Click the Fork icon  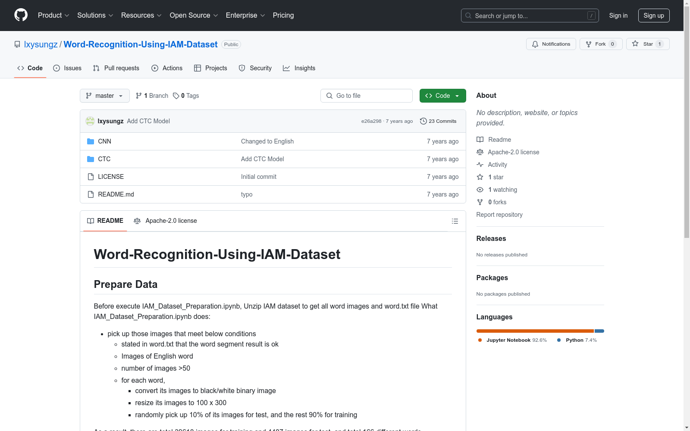589,44
